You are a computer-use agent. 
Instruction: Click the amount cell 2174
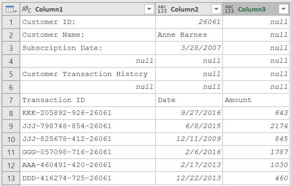[x=256, y=126]
